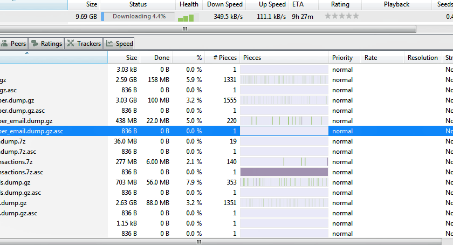The width and height of the screenshot is (453, 245).
Task: Sort files by the Done column header
Action: (x=161, y=58)
